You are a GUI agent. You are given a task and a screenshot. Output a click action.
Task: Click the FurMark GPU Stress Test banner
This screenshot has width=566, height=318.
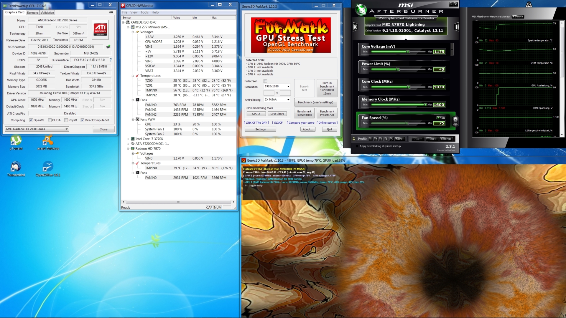291,35
